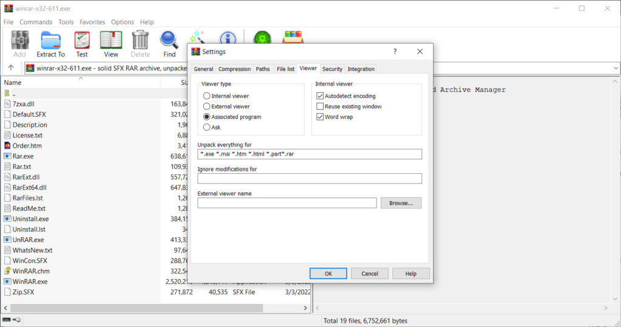This screenshot has height=327, width=621.
Task: Select the 7zxa.dll file icon
Action: coord(7,104)
